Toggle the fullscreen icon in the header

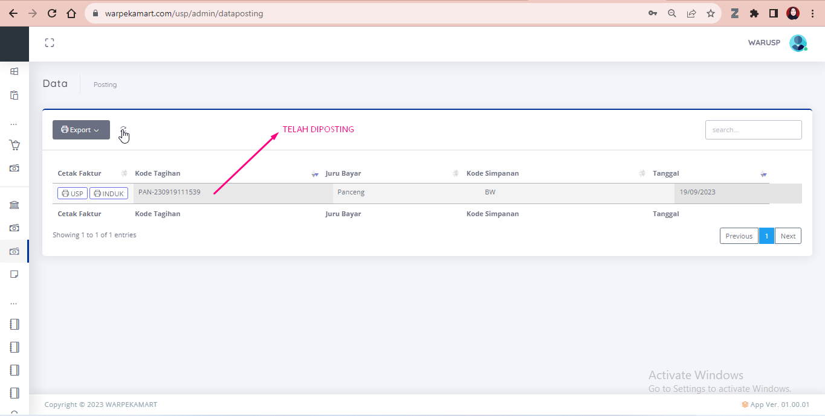[x=50, y=43]
